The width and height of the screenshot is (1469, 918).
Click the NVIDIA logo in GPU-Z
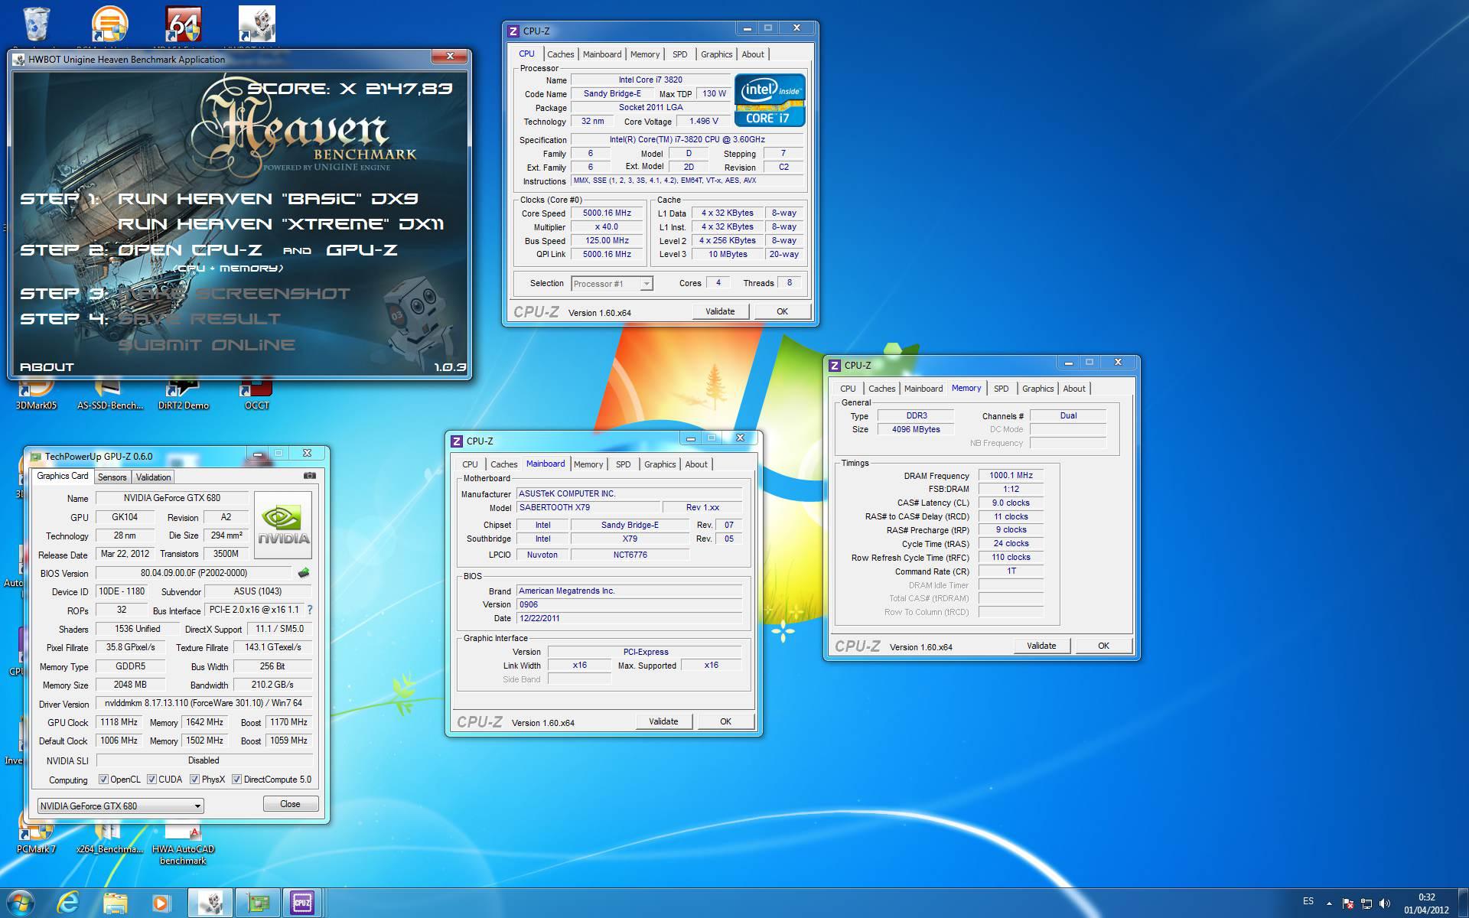point(282,525)
